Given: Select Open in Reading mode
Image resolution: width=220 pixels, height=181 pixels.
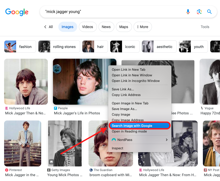Looking at the screenshot, I should click(140, 131).
